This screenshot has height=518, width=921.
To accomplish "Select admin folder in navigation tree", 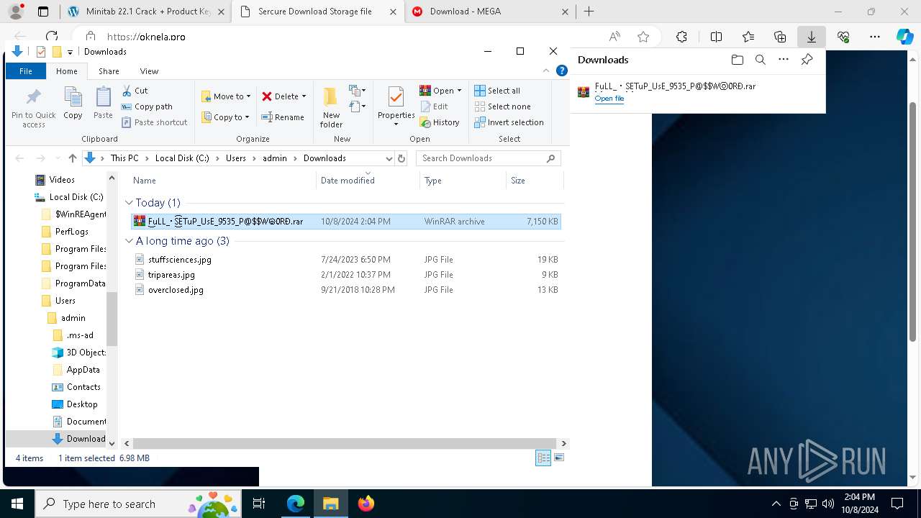I will pos(73,318).
